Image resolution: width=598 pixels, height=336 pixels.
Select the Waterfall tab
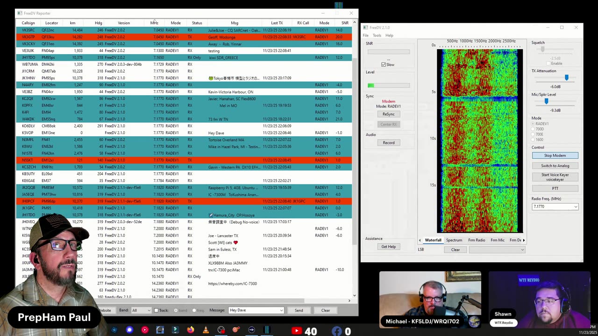pos(433,240)
